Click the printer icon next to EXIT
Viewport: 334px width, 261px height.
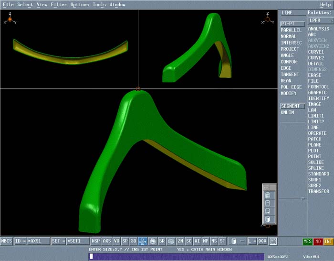point(153,241)
